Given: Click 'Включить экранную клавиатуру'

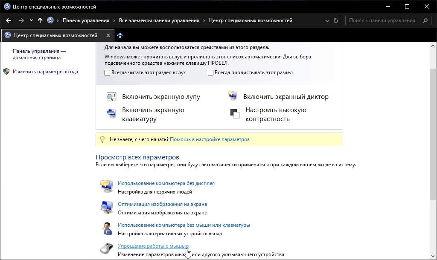Looking at the screenshot, I should tap(153, 114).
